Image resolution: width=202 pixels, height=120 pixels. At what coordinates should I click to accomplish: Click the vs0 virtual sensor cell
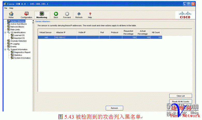point(46,37)
